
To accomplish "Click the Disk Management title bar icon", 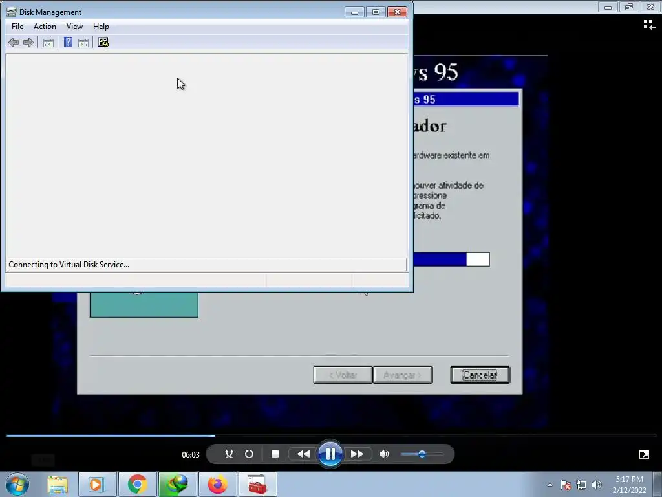I will click(12, 12).
